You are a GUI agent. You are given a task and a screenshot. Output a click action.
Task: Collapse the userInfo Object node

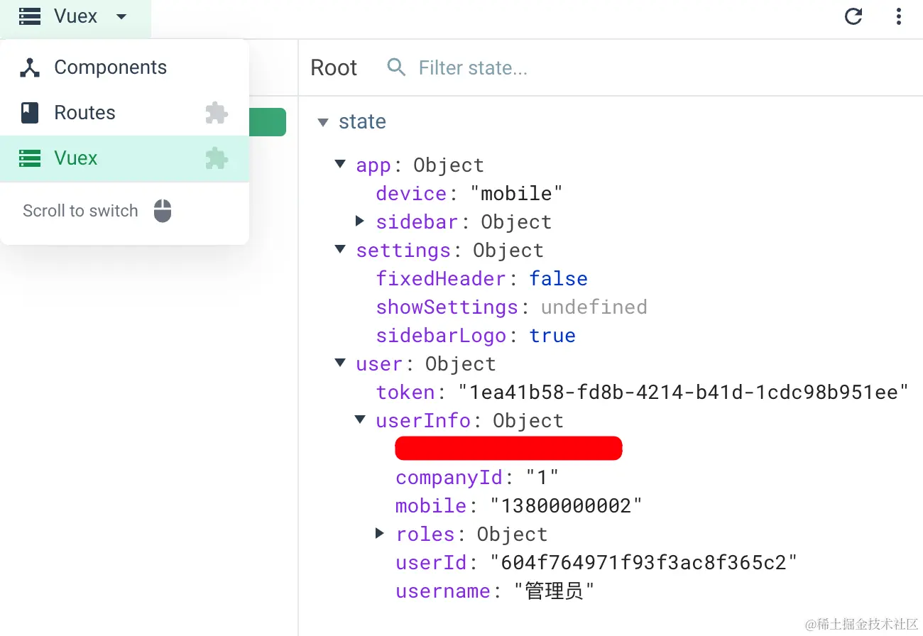pyautogui.click(x=360, y=420)
